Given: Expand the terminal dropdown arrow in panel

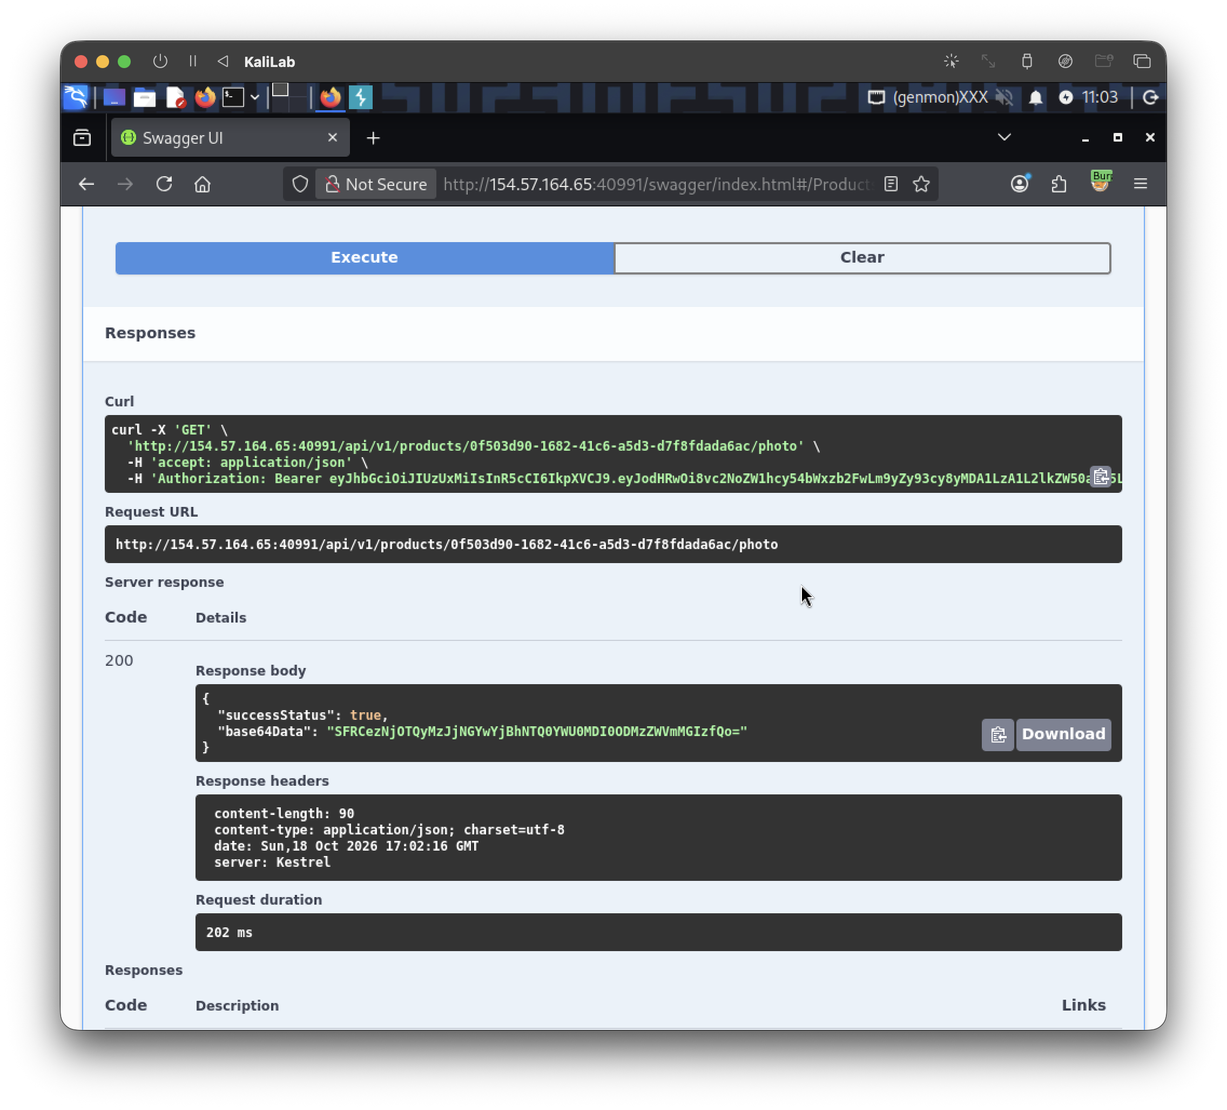Looking at the screenshot, I should [x=255, y=97].
